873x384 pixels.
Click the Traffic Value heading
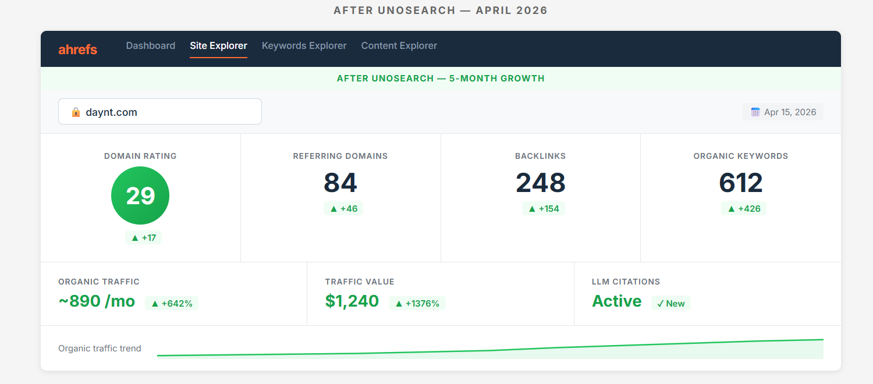point(360,282)
